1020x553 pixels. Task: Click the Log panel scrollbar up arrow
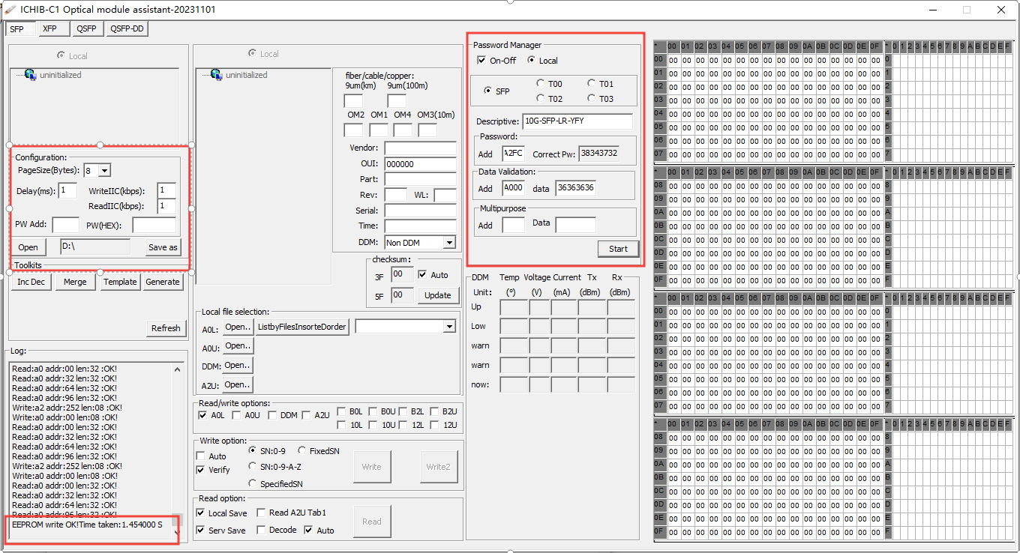(177, 369)
